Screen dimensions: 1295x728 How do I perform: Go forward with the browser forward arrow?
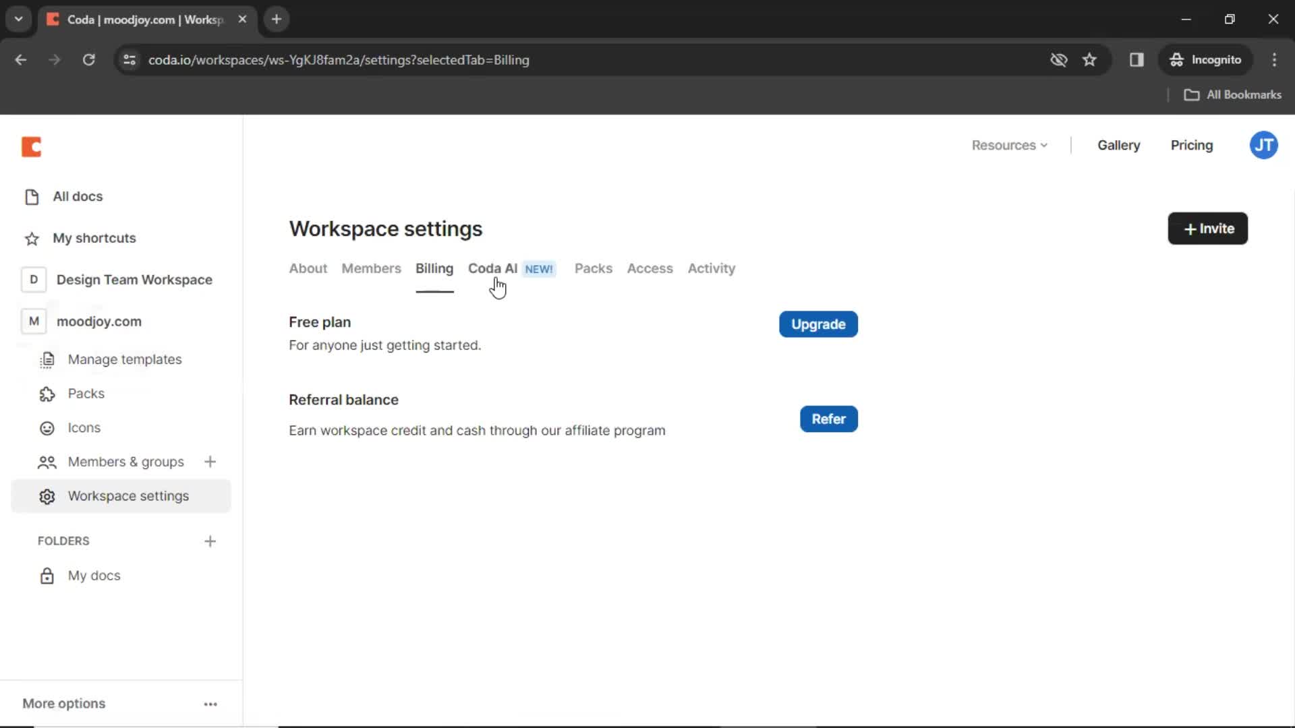coord(55,60)
